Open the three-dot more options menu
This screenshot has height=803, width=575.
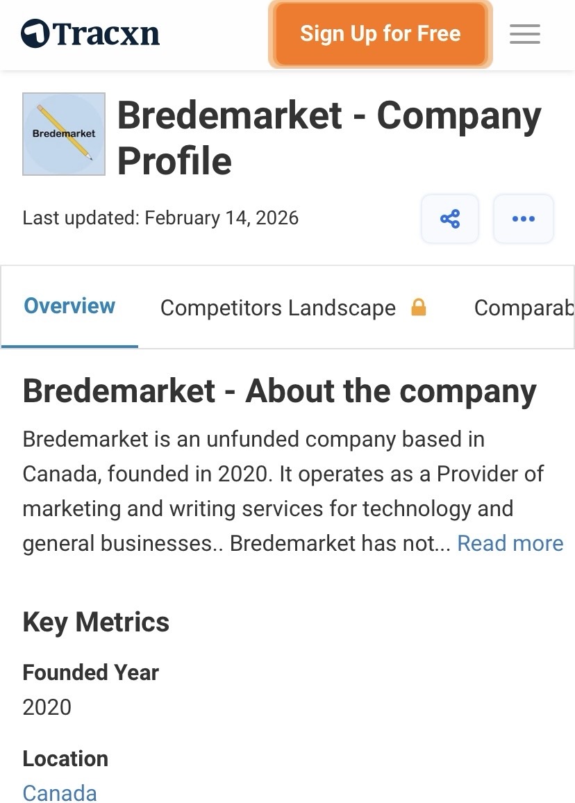[523, 219]
